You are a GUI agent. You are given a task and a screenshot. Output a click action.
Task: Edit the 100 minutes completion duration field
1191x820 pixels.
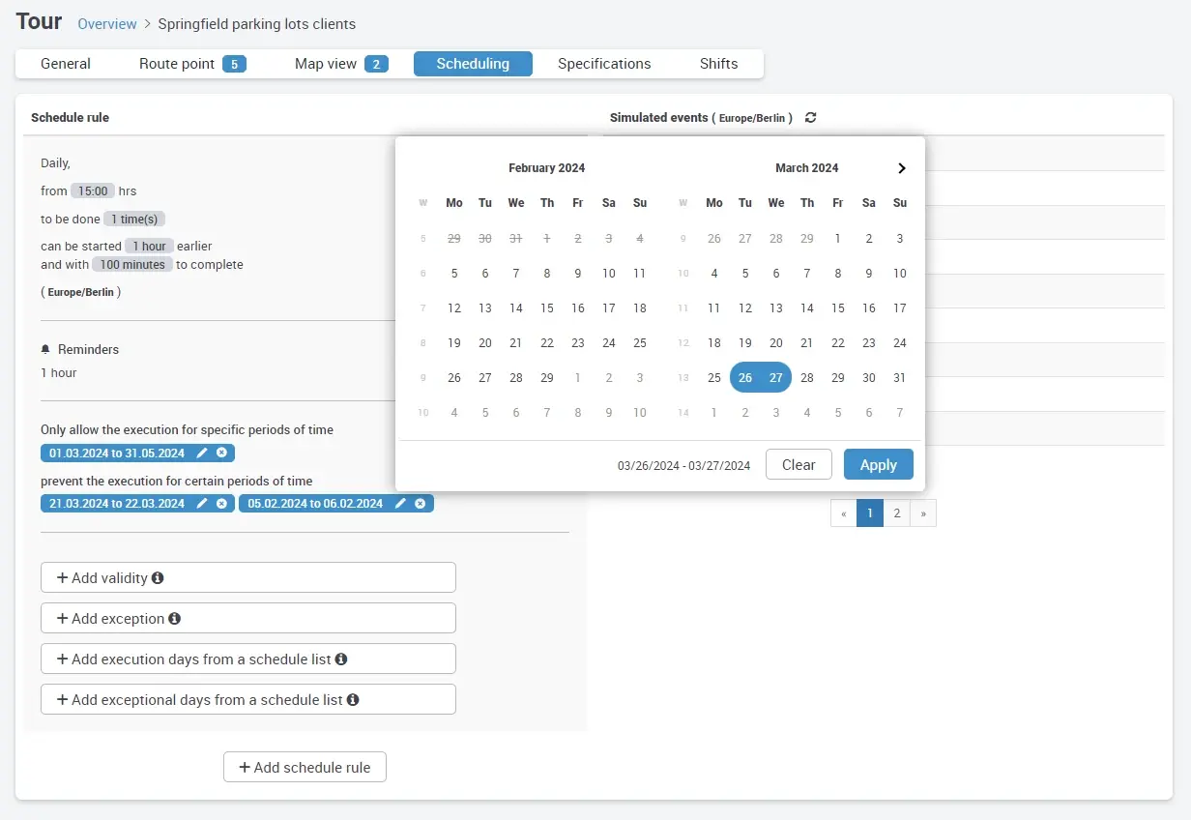(x=131, y=264)
